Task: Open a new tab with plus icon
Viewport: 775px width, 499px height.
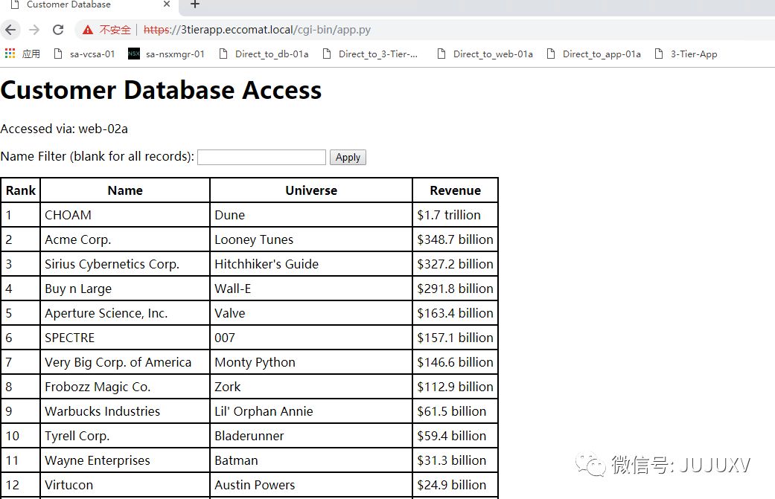Action: (x=195, y=4)
